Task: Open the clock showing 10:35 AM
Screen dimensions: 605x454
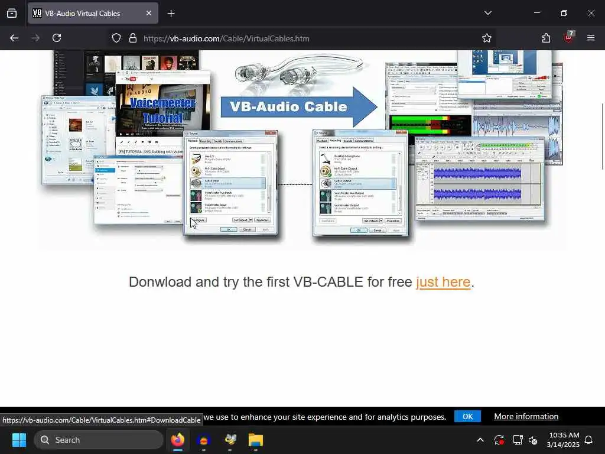Action: (563, 440)
